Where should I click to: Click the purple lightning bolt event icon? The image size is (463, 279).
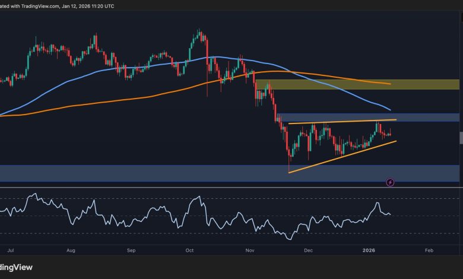tap(390, 182)
